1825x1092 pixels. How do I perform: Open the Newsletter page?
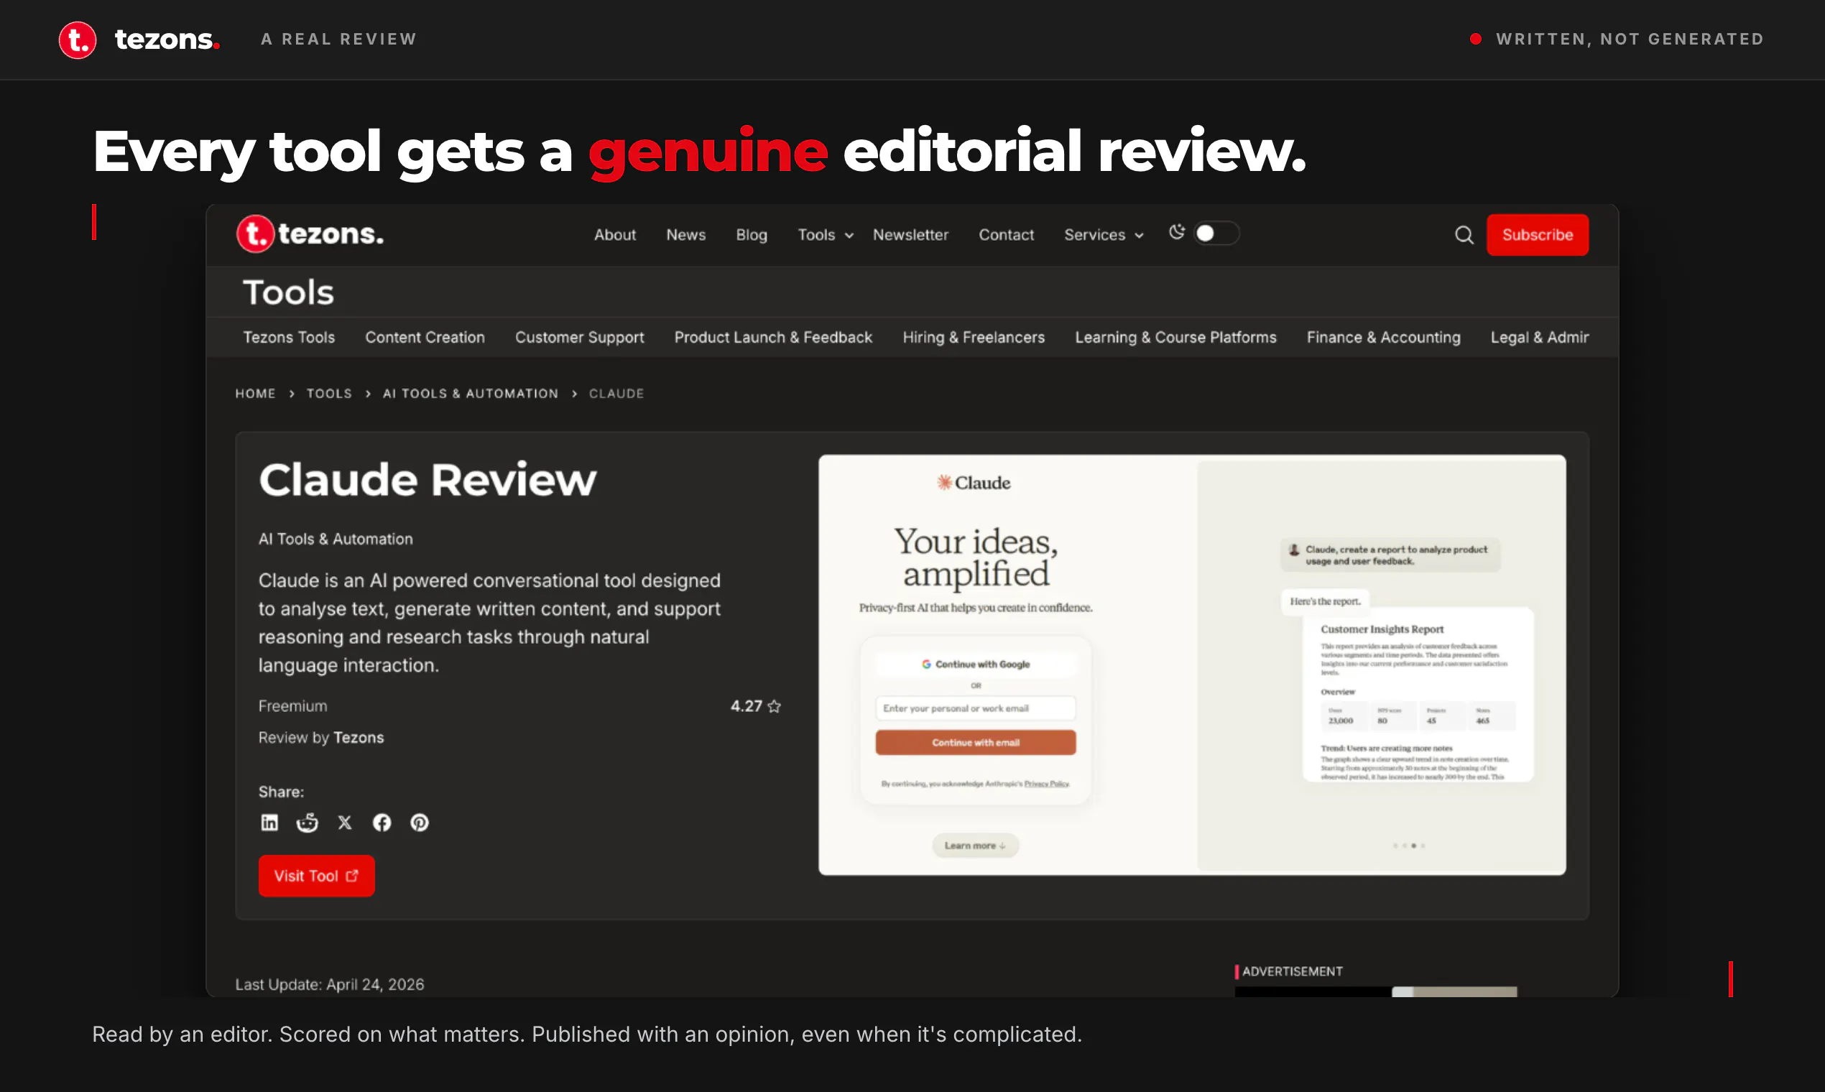[910, 235]
